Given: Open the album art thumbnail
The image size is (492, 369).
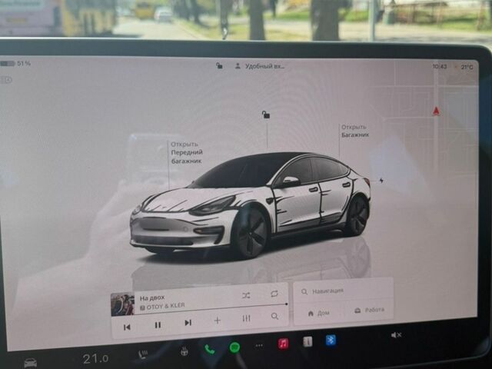Looking at the screenshot, I should [123, 304].
